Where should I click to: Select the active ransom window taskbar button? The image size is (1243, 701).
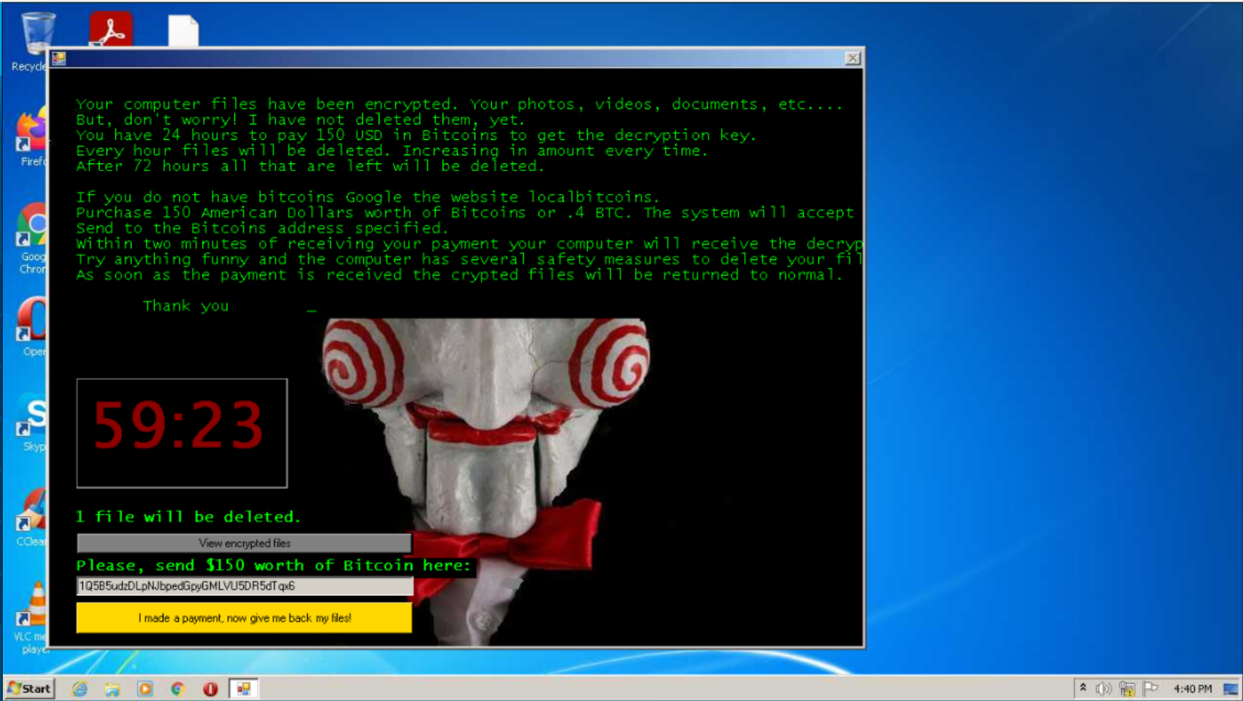(244, 689)
